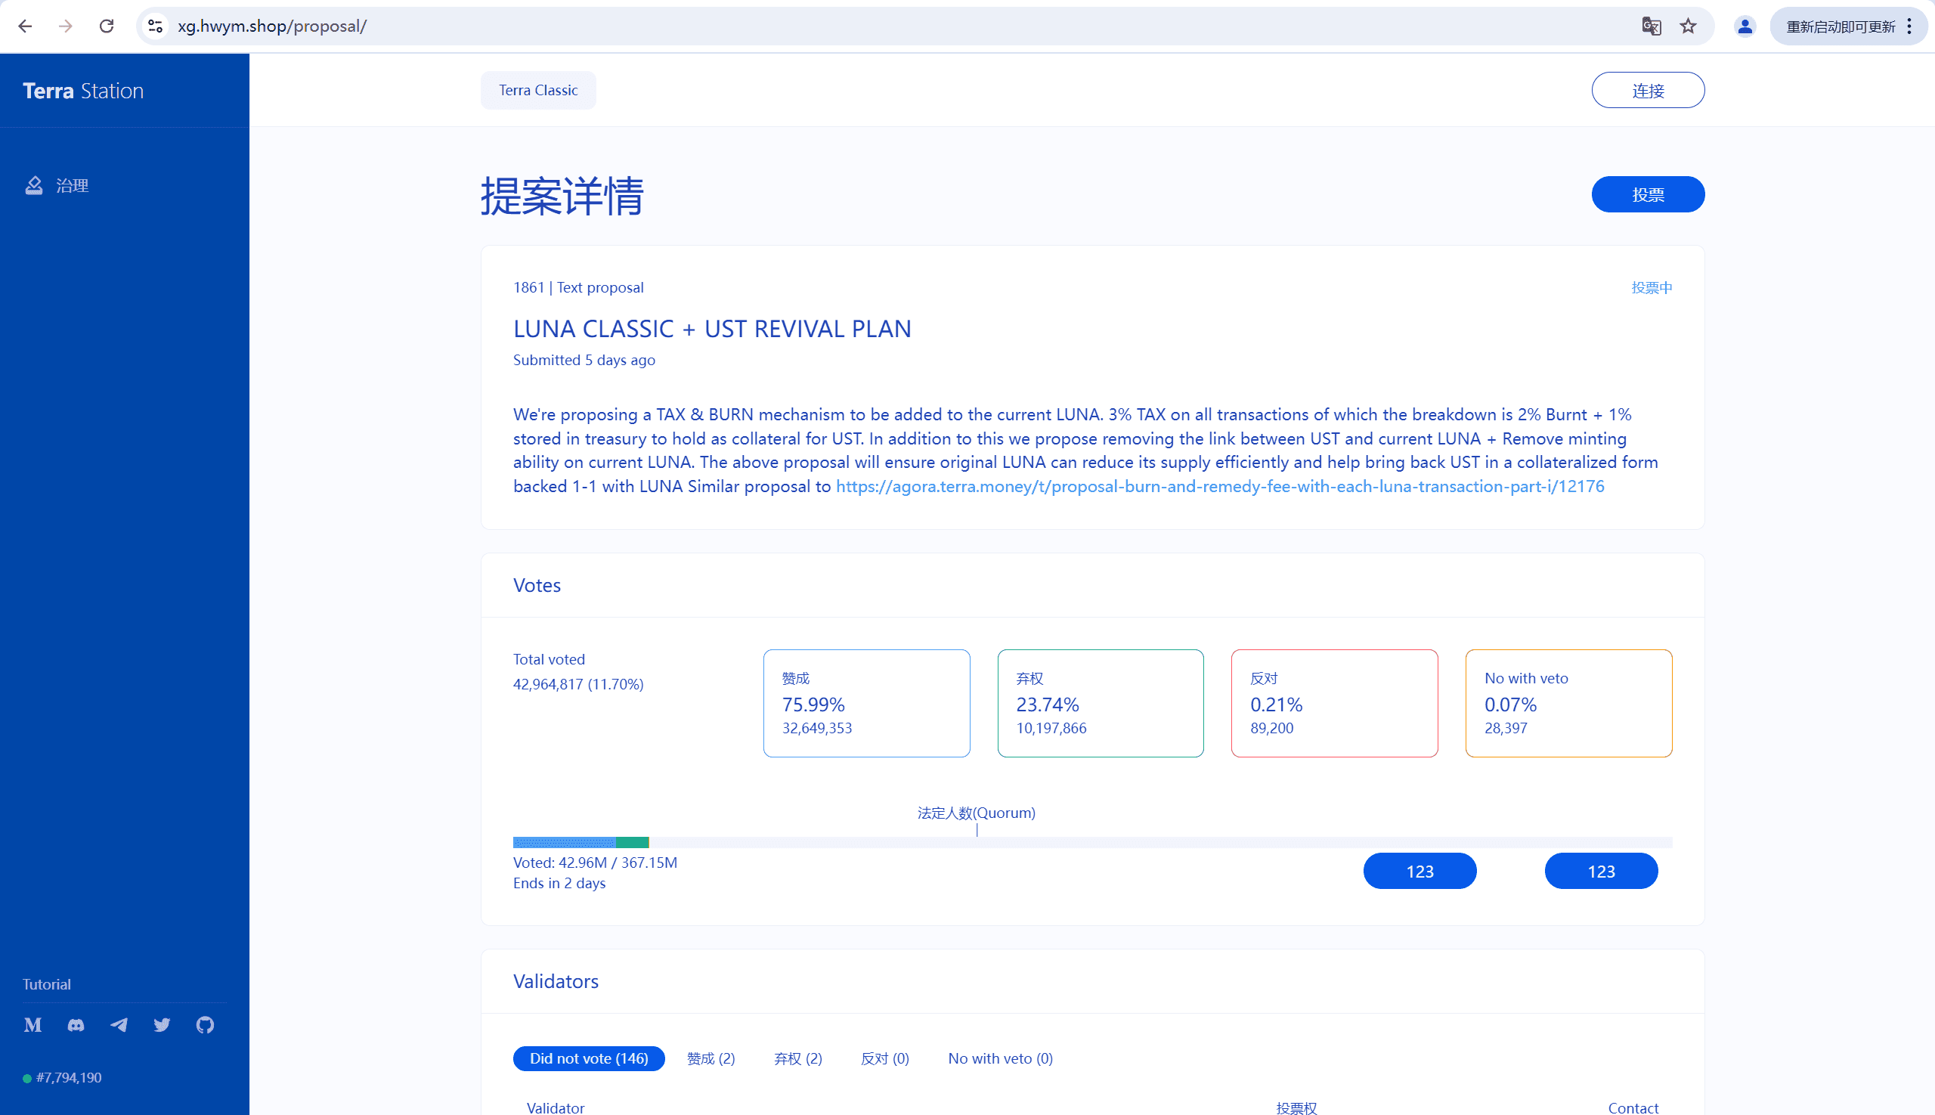Switch to the 赞成 (2) validators tab

coord(711,1058)
